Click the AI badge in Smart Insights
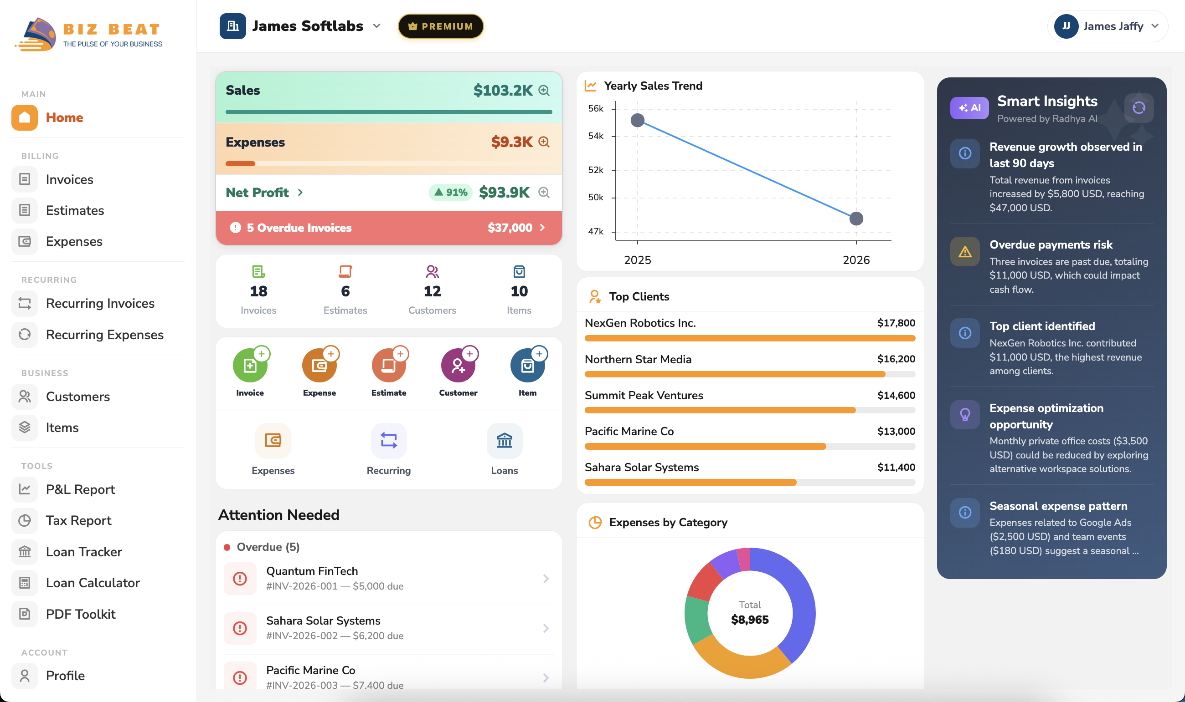1185x702 pixels. point(969,108)
